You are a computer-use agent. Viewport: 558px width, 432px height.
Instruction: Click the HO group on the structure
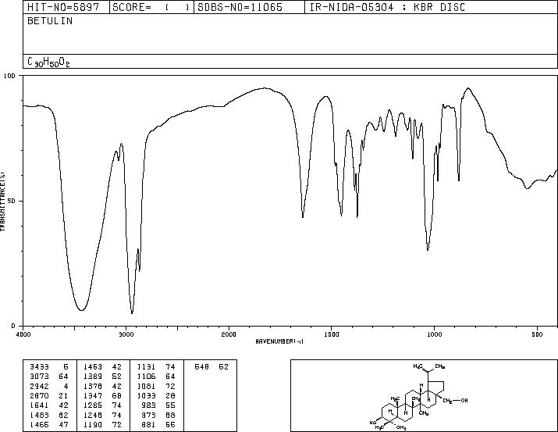[x=373, y=423]
